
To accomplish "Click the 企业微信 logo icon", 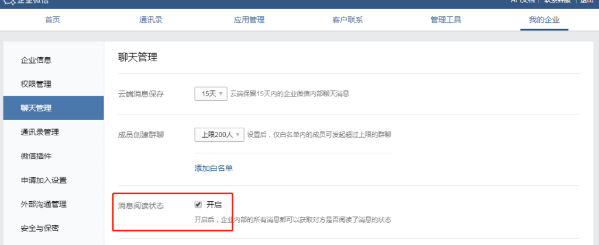I will [x=9, y=1].
